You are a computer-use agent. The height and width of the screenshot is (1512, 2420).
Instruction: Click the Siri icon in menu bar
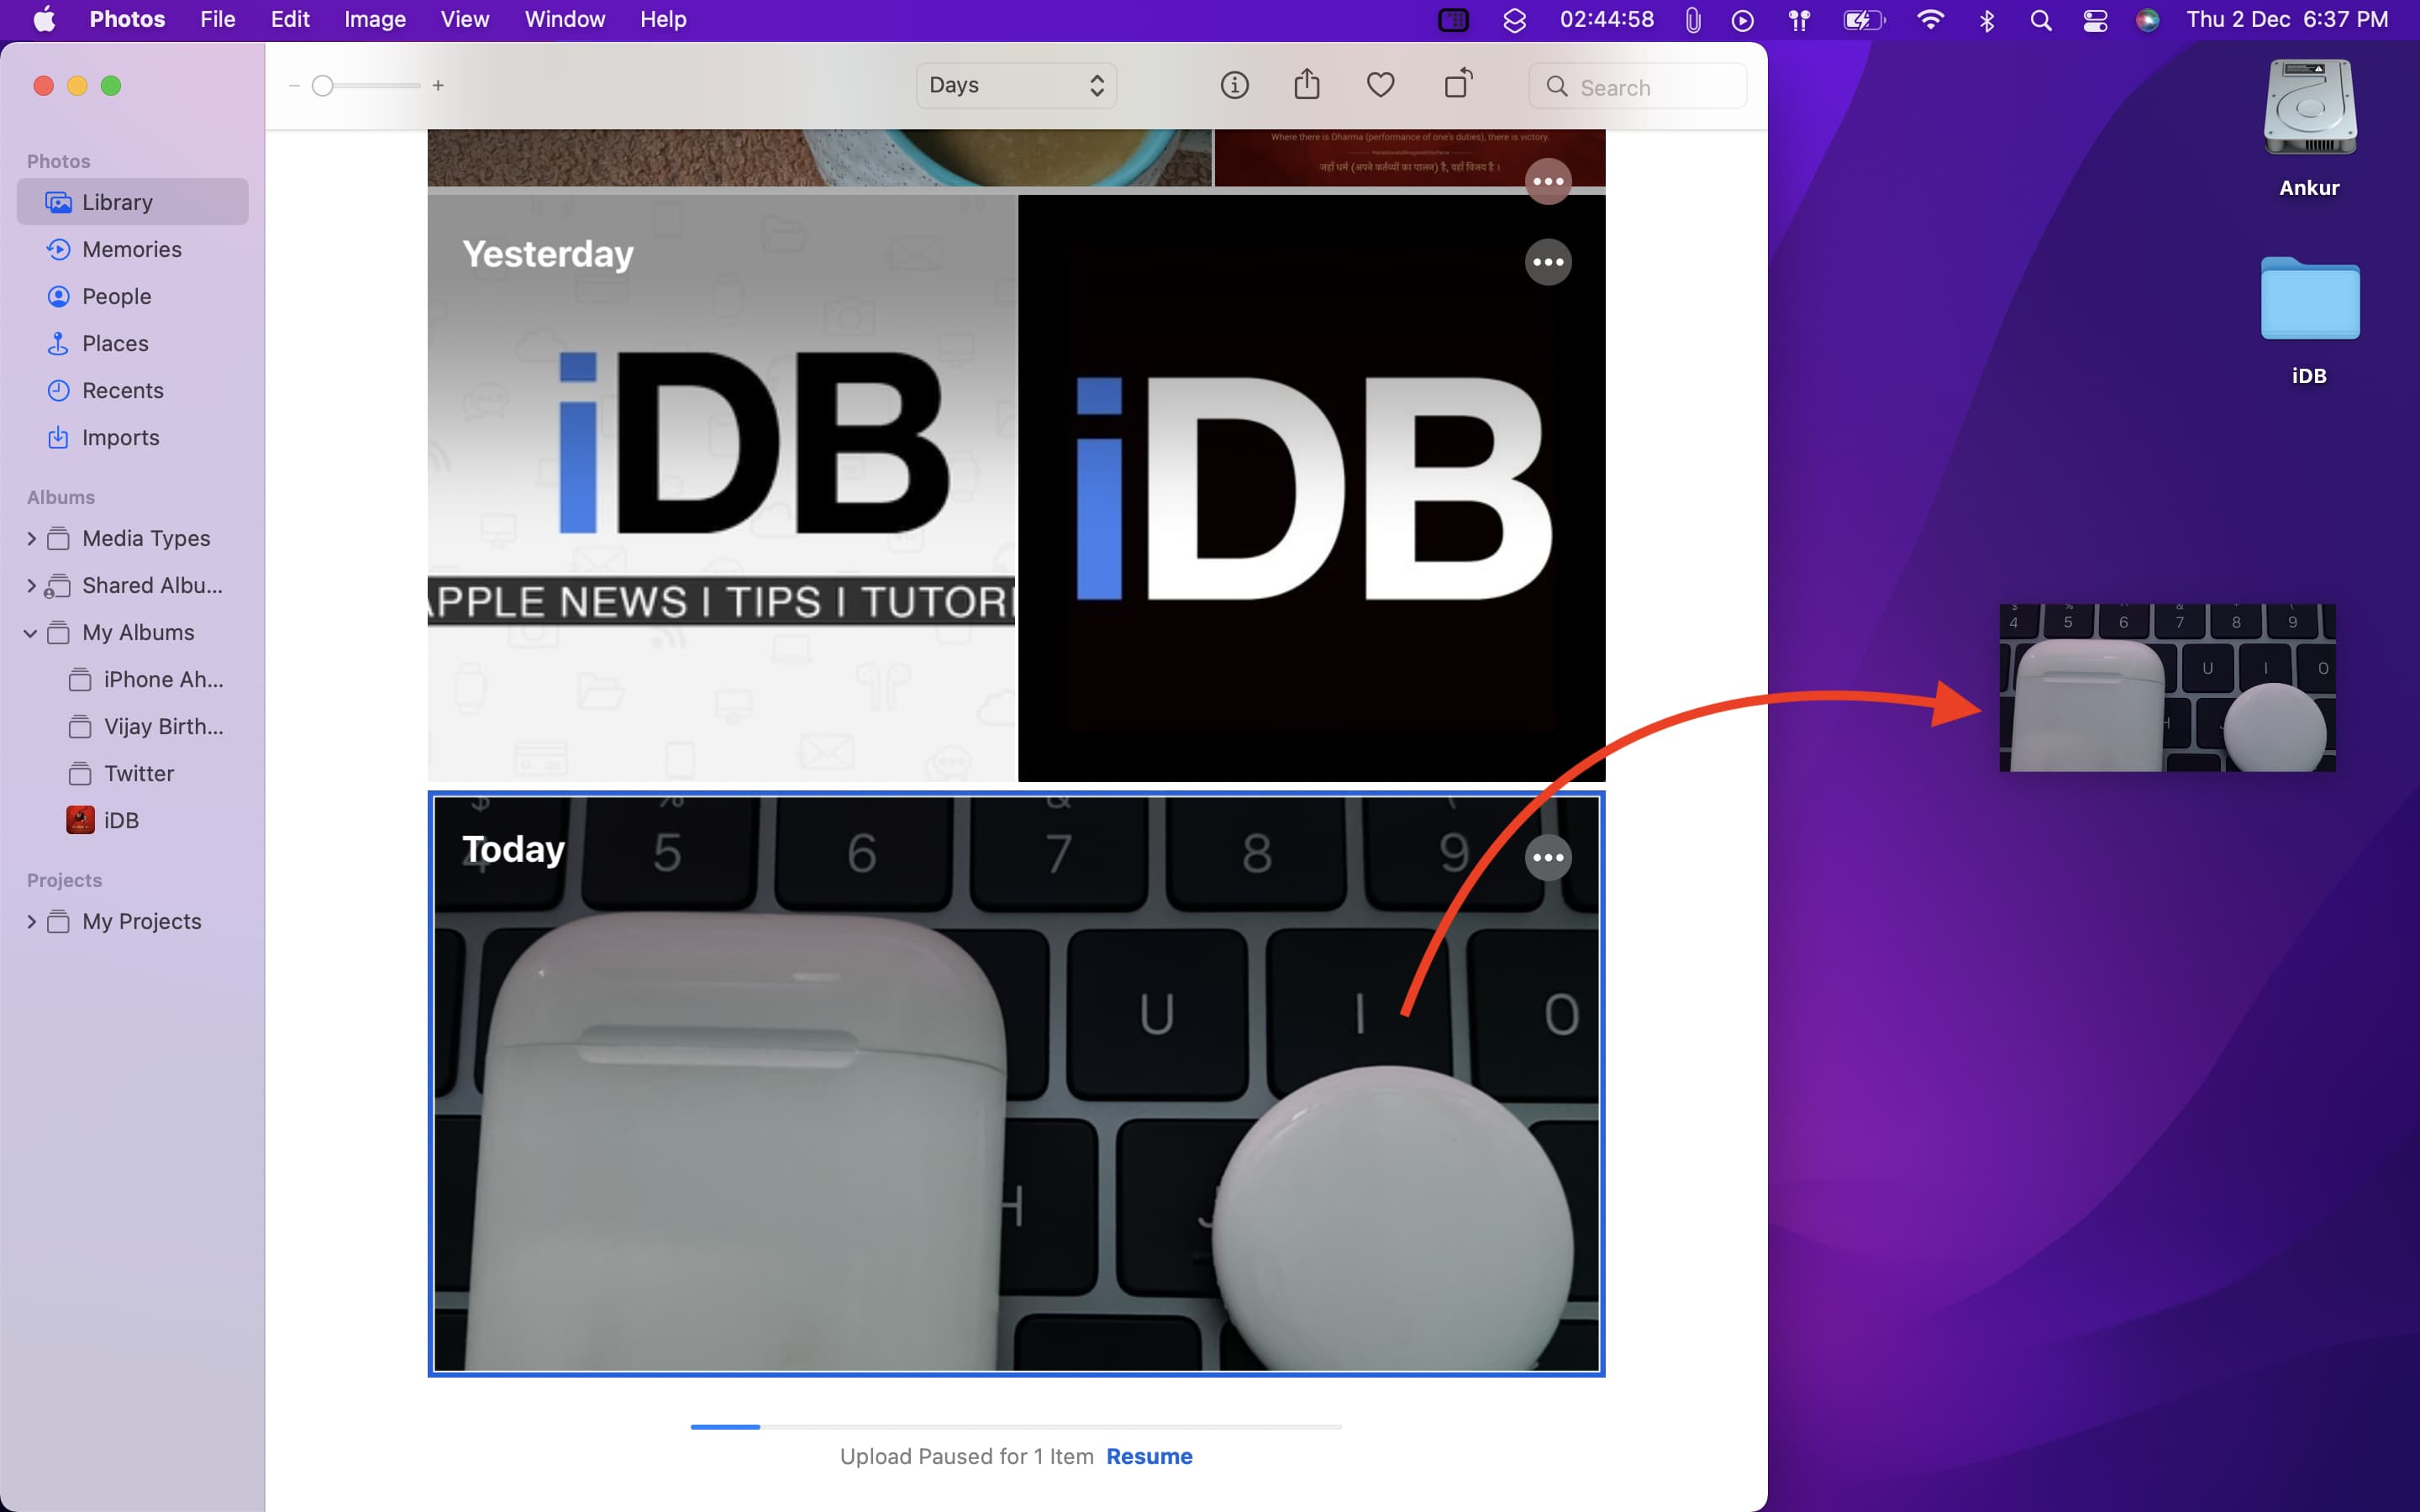pos(2147,20)
